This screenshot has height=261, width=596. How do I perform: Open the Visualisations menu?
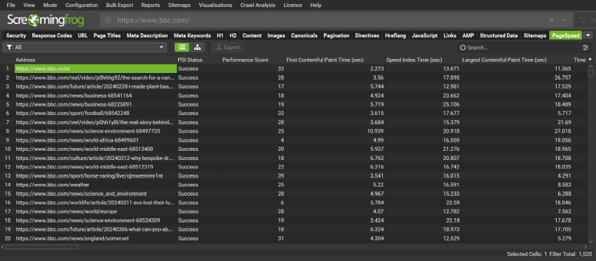tap(216, 6)
